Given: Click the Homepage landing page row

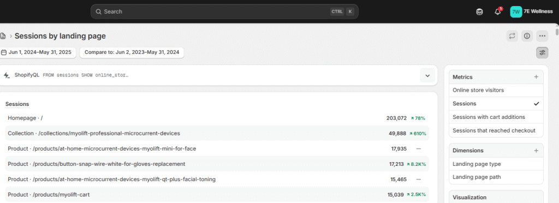Looking at the screenshot, I should 217,118.
